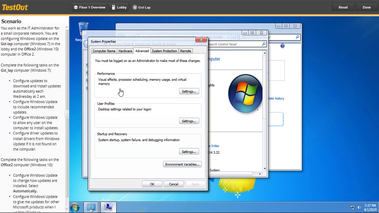This screenshot has width=379, height=213.
Task: Open the network icon in system tray
Action: pyautogui.click(x=352, y=207)
